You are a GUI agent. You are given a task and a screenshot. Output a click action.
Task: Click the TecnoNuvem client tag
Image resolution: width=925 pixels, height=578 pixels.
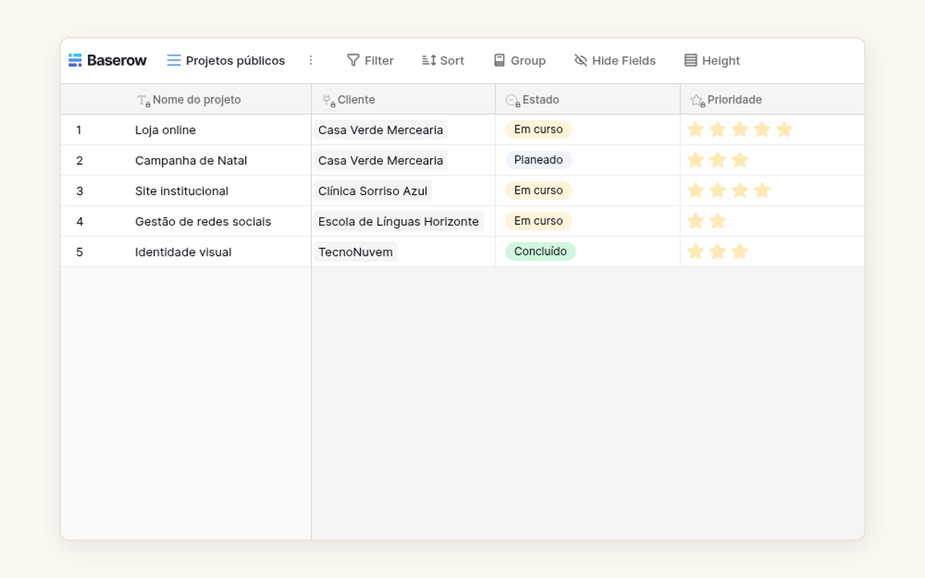pos(355,252)
